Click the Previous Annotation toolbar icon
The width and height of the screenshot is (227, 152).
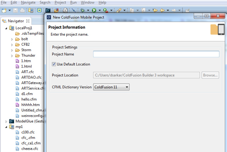[143, 10]
